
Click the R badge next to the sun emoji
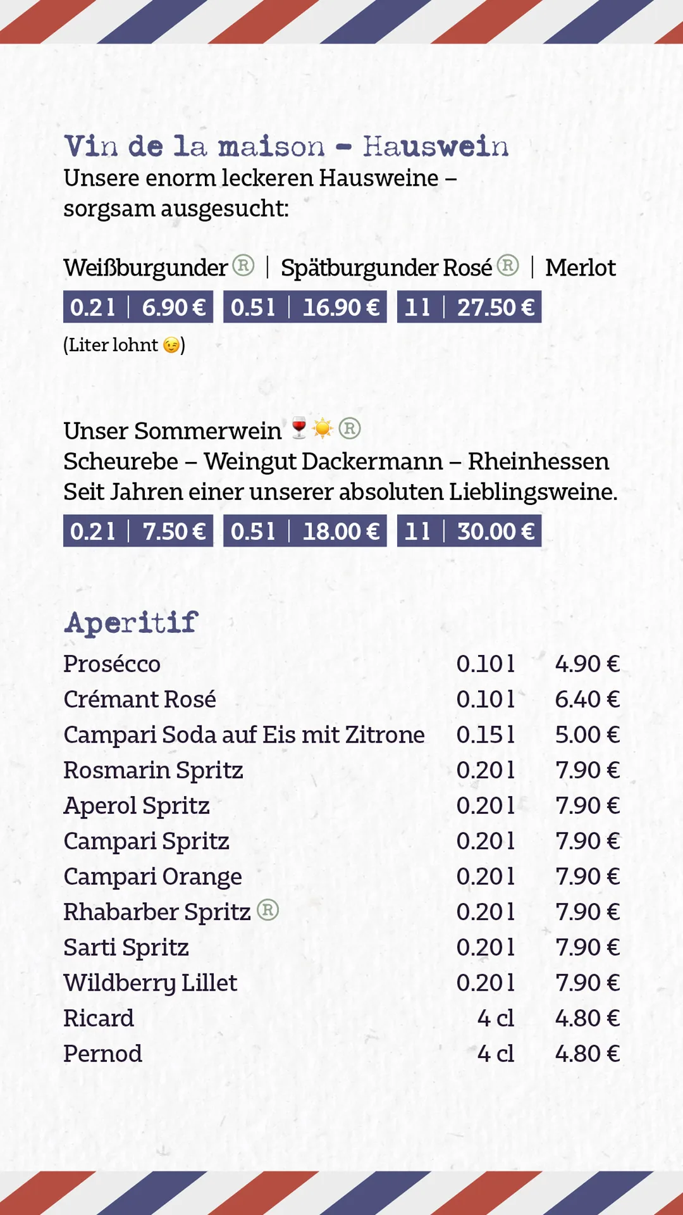[350, 428]
